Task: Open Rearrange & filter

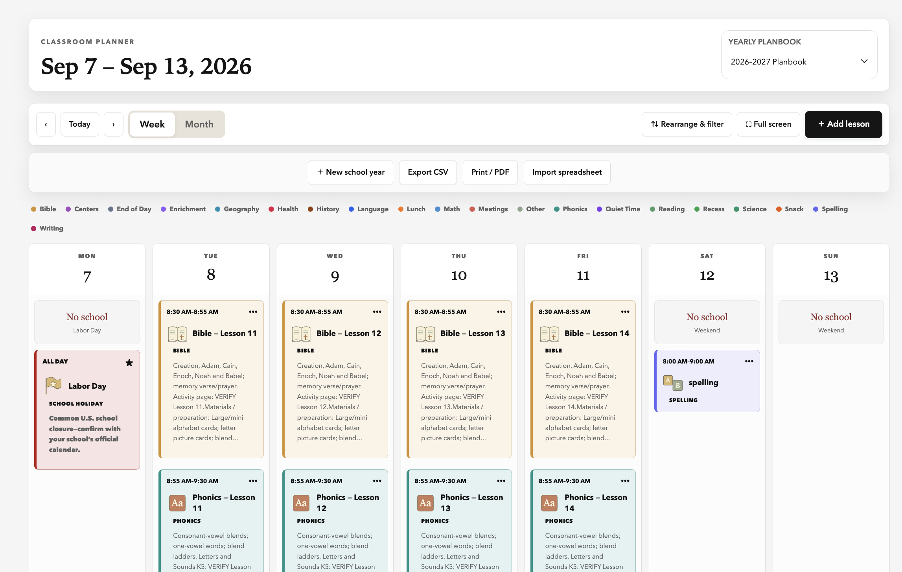Action: [687, 124]
